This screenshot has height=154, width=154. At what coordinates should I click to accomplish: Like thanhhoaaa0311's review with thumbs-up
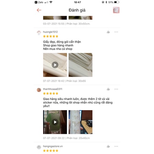coord(108,89)
